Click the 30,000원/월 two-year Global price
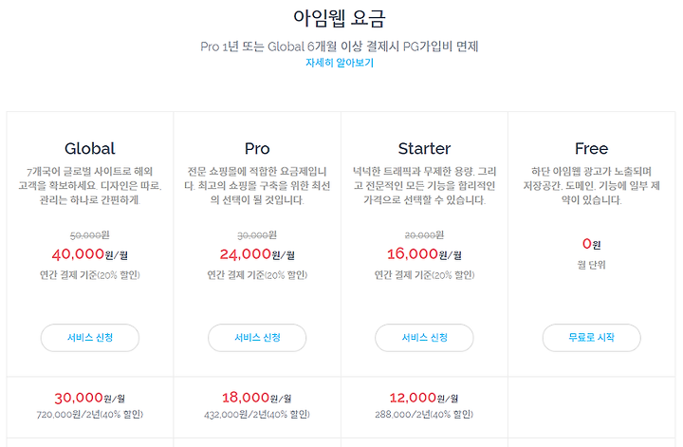This screenshot has width=683, height=447. [90, 398]
